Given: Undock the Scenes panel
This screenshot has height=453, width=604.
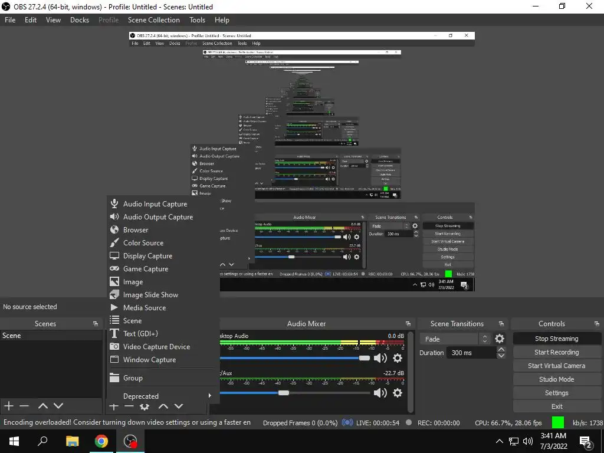Looking at the screenshot, I should point(96,324).
